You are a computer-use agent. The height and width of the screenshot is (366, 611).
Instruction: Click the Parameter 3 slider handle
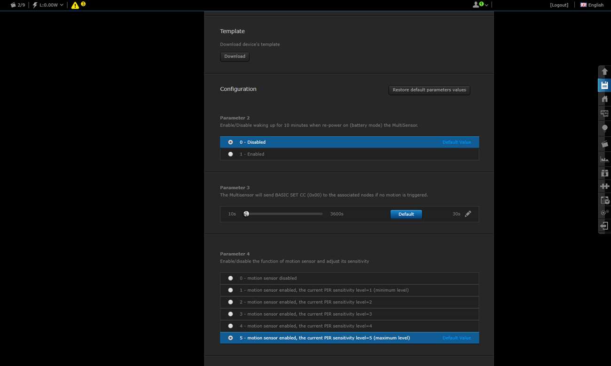(x=246, y=214)
